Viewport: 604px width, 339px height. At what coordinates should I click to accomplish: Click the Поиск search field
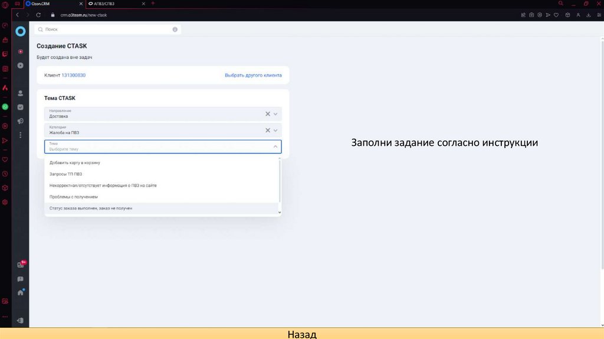(x=107, y=30)
